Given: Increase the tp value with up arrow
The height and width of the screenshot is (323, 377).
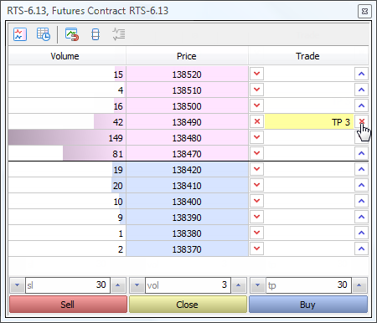Looking at the screenshot, I should click(359, 285).
